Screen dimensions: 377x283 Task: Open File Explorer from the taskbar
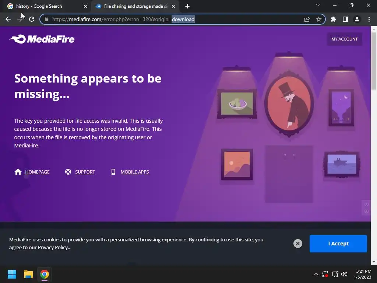pos(28,274)
